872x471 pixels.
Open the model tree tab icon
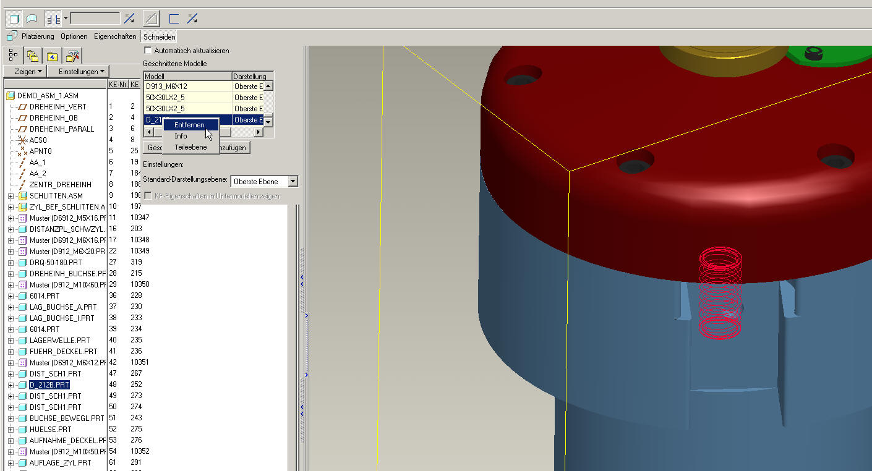coord(14,56)
